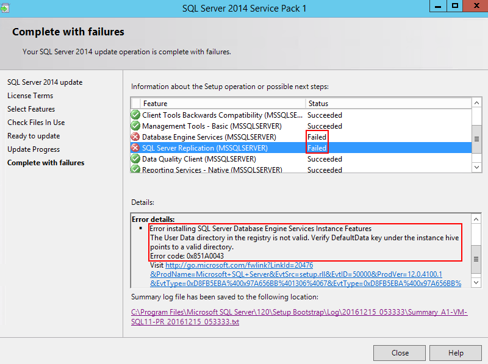Click red error icon for Database Engine Services
Screen dimensions: 488x364
pyautogui.click(x=135, y=137)
